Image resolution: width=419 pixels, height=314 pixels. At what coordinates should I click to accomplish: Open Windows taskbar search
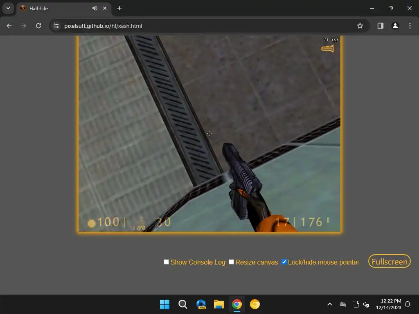[183, 304]
